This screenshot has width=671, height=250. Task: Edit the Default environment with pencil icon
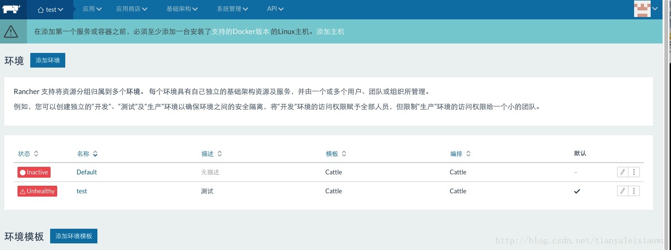(623, 172)
